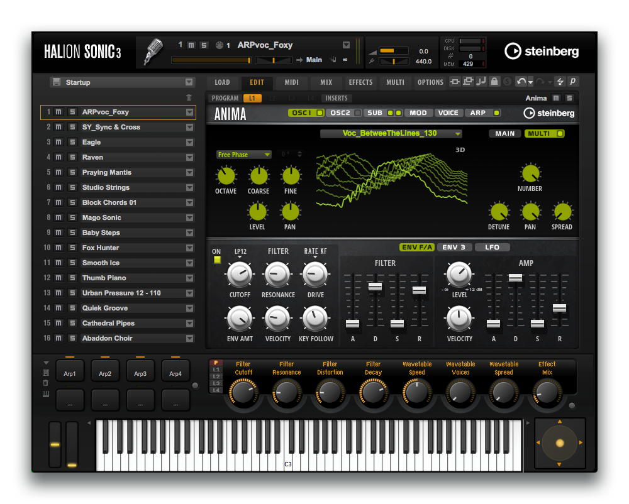The width and height of the screenshot is (629, 504).
Task: Switch to the MIDI tab
Action: pos(292,82)
